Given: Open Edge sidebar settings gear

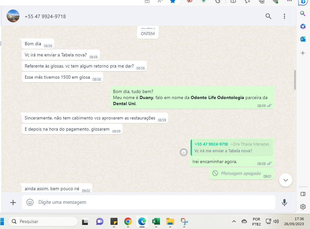Looking at the screenshot, I should (303, 207).
